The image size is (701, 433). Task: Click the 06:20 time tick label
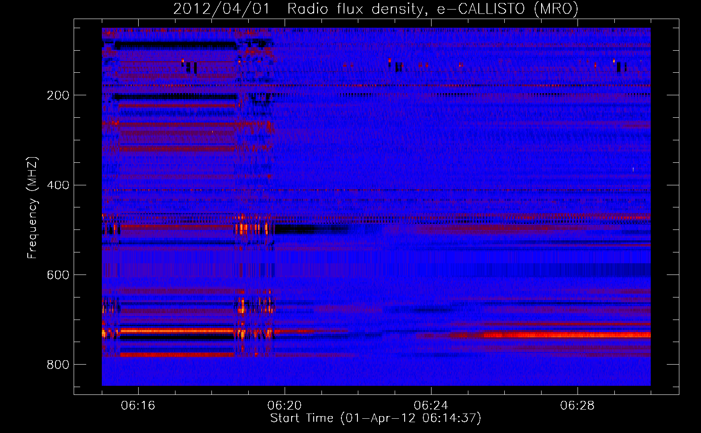[x=284, y=406]
